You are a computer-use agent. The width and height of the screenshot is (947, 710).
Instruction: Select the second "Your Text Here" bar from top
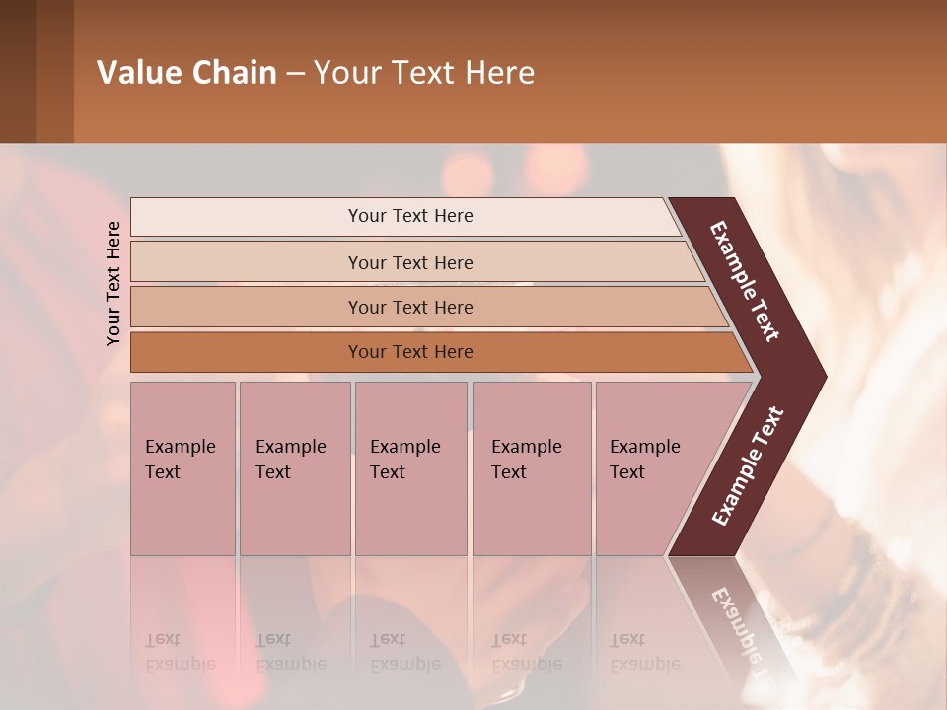click(409, 262)
